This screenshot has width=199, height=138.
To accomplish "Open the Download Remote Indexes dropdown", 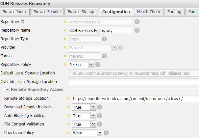I will coord(93,107).
